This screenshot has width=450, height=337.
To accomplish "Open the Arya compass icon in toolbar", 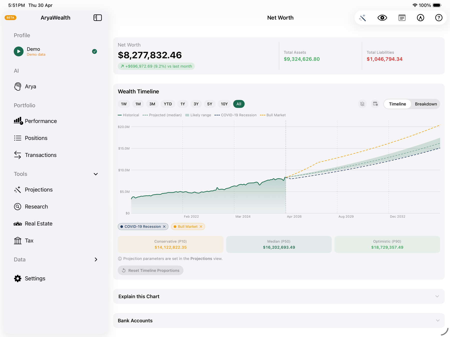I will pyautogui.click(x=420, y=18).
